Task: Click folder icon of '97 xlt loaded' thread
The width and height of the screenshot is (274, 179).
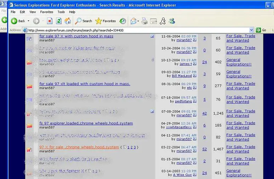Action: [x=29, y=86]
